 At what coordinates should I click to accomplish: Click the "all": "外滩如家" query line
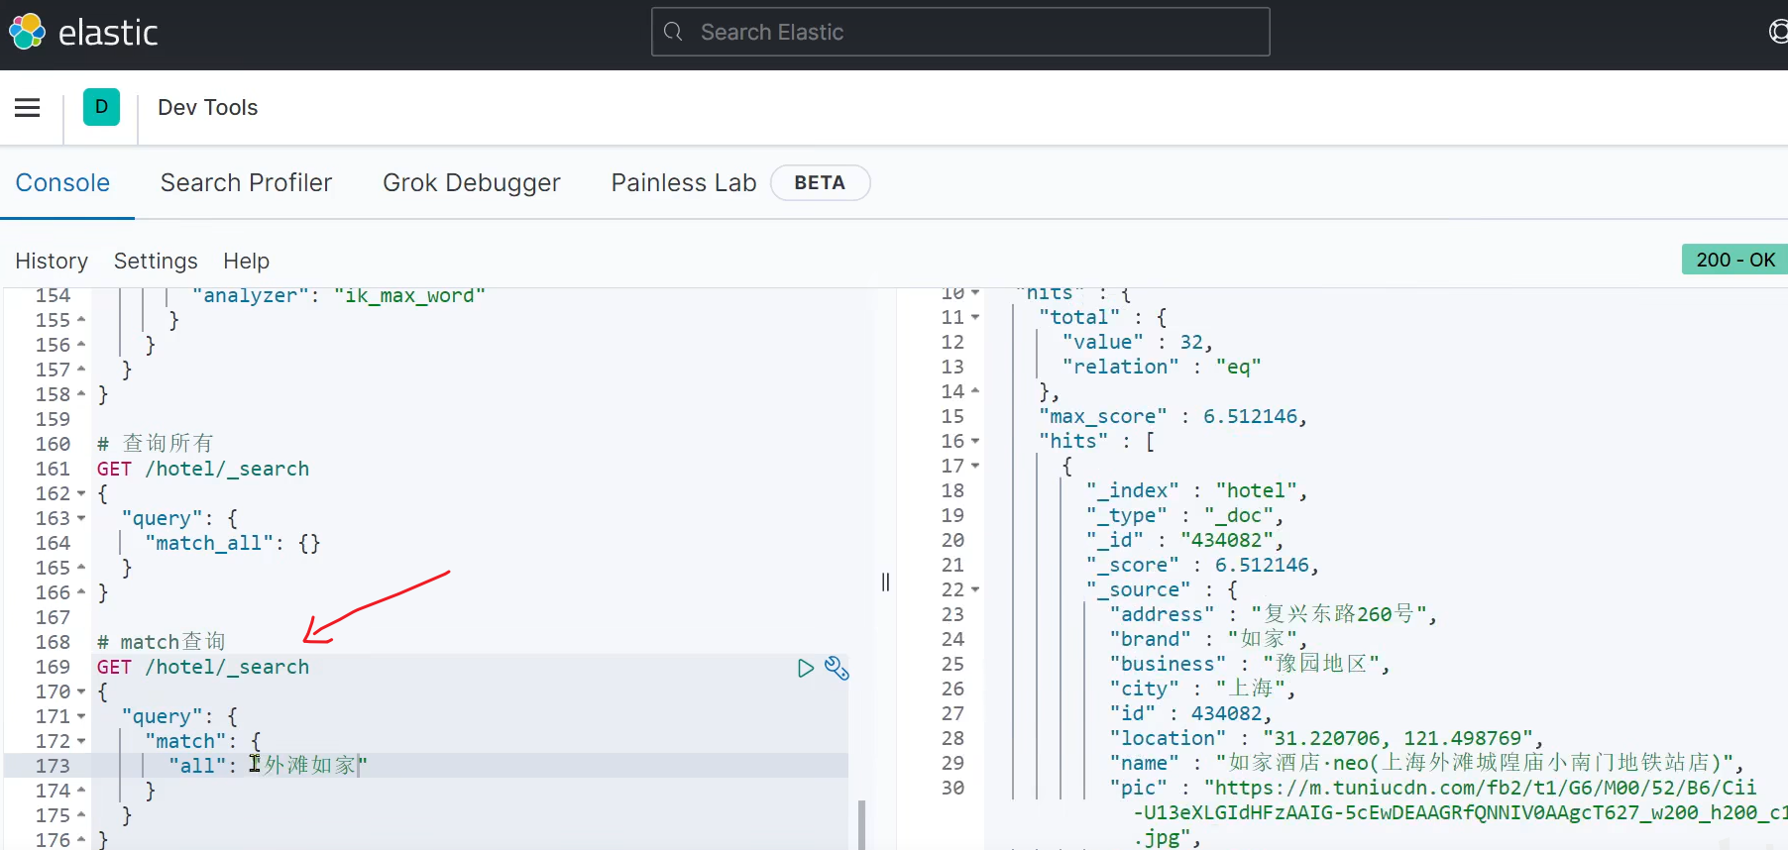click(x=268, y=766)
